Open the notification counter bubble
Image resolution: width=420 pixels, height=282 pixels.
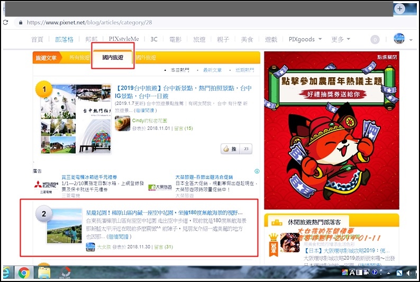point(375,40)
